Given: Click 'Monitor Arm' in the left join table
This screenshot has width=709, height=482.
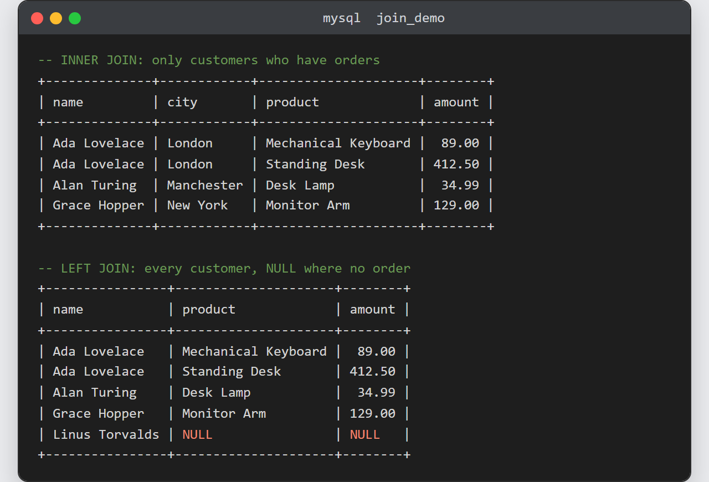Looking at the screenshot, I should tap(224, 413).
